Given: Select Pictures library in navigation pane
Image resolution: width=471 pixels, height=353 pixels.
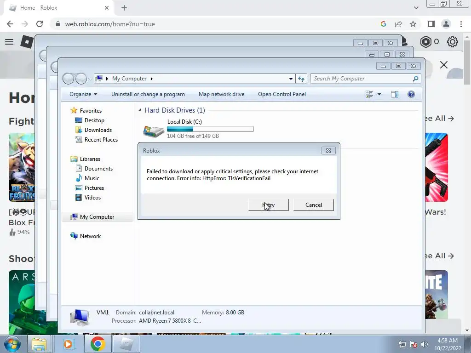Looking at the screenshot, I should 94,188.
